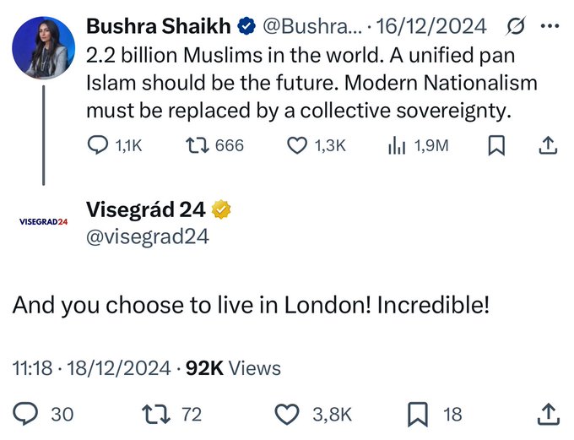Open Visegrád 24 display name
This screenshot has width=574, height=440.
pyautogui.click(x=147, y=209)
